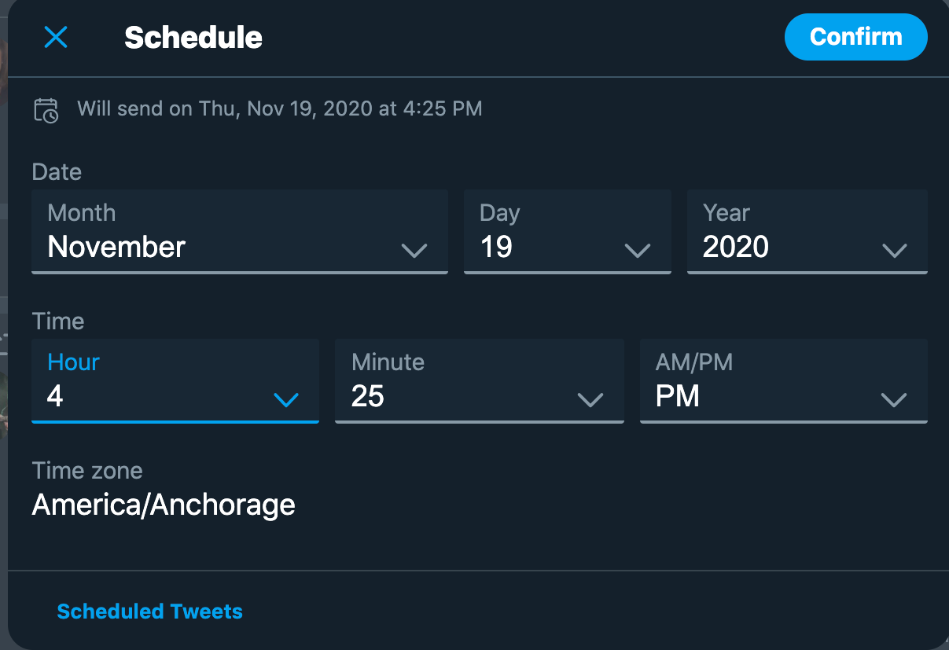Click the calendar clock icon
This screenshot has width=949, height=650.
click(46, 109)
